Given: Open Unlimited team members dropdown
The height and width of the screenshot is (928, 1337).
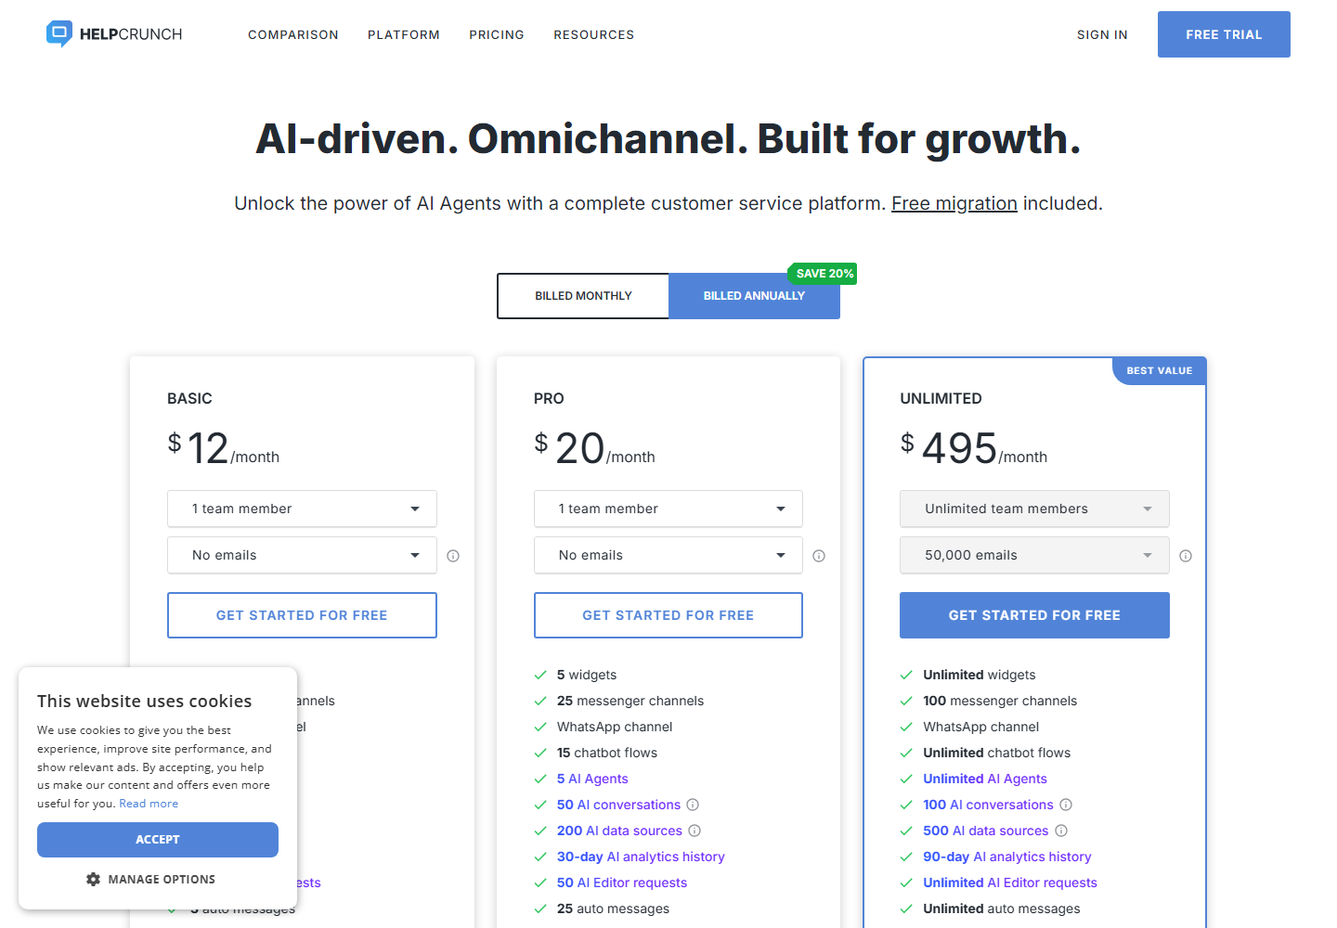Looking at the screenshot, I should coord(1034,509).
